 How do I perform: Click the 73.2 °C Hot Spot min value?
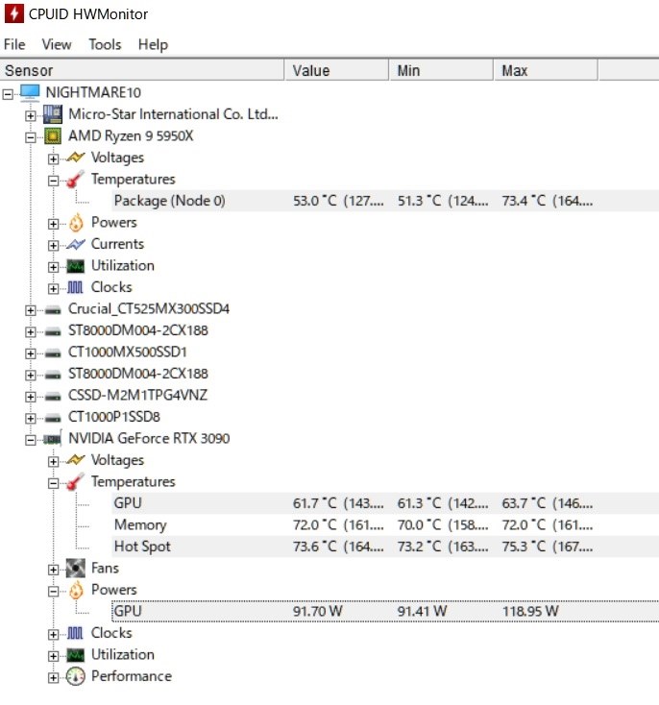click(443, 547)
